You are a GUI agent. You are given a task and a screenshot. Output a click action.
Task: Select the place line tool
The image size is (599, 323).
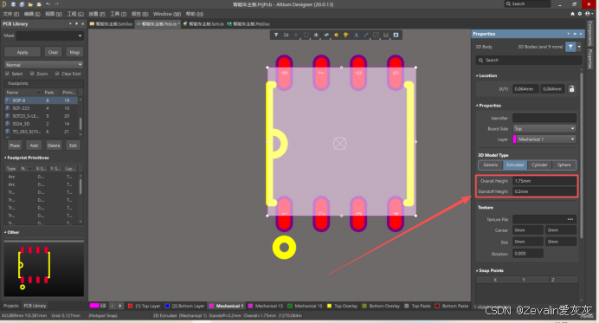pos(366,35)
